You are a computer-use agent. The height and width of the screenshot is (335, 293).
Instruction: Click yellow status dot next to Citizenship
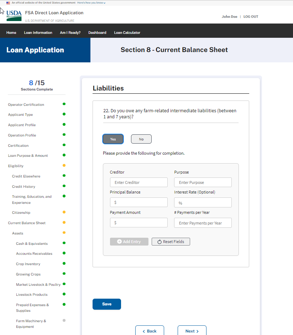64,212
